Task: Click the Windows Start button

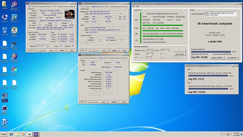Action: pos(4,134)
